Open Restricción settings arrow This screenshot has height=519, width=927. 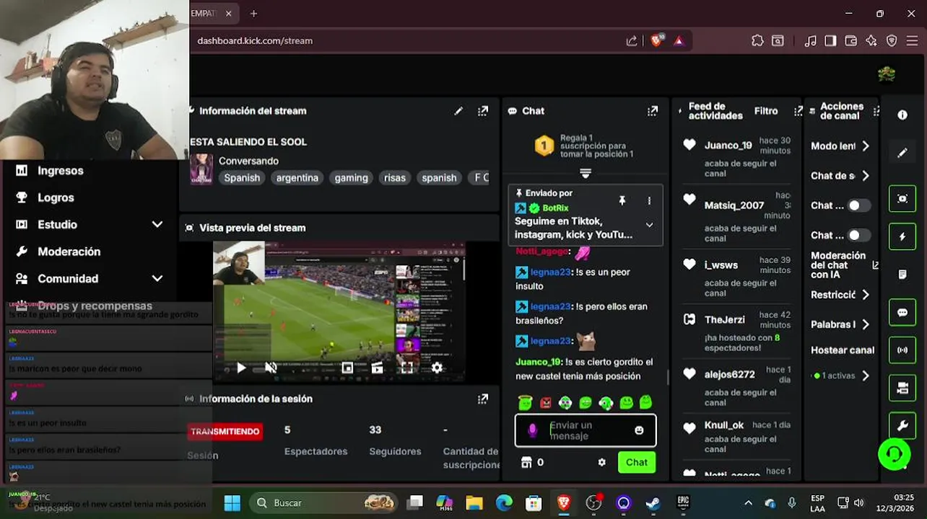pos(866,295)
